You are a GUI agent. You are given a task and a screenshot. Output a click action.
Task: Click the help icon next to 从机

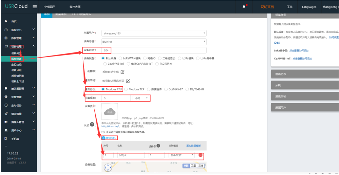(x=92, y=125)
